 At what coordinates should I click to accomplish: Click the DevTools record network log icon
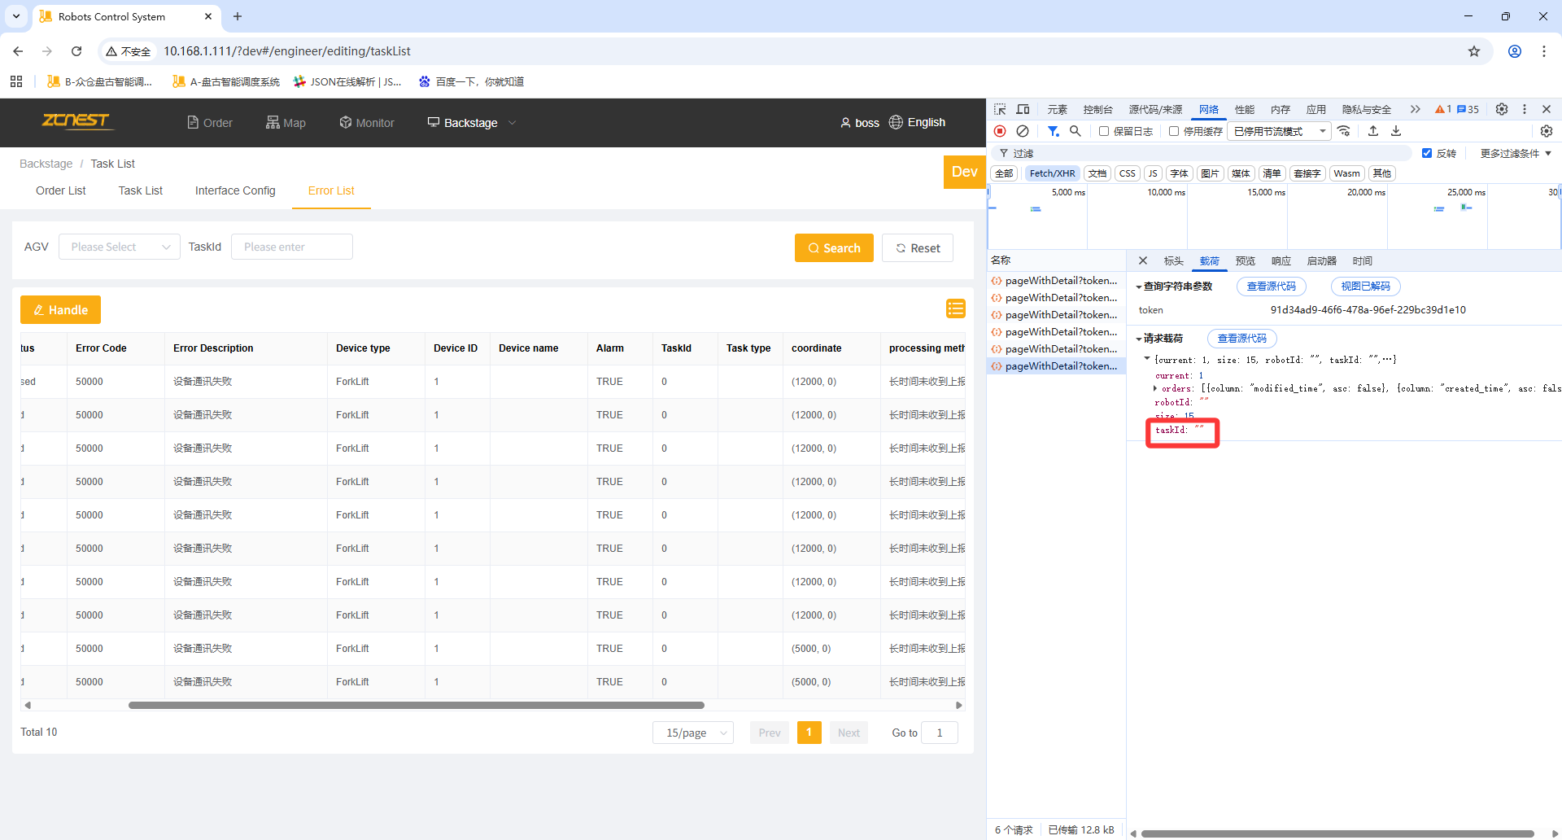(x=1000, y=131)
